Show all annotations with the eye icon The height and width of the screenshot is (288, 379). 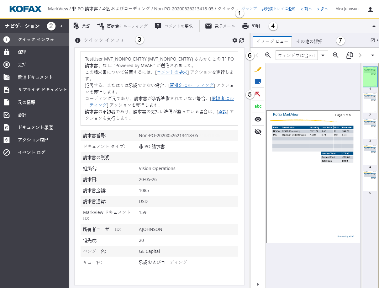tap(258, 119)
